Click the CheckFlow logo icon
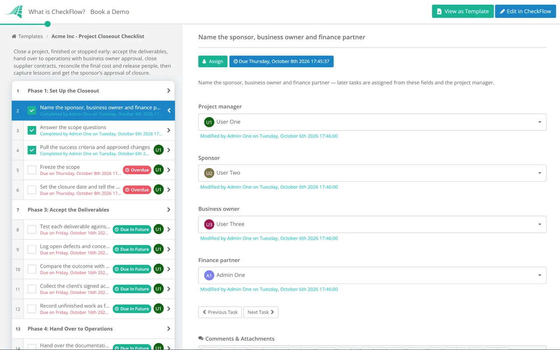560x350 pixels. 14,11
